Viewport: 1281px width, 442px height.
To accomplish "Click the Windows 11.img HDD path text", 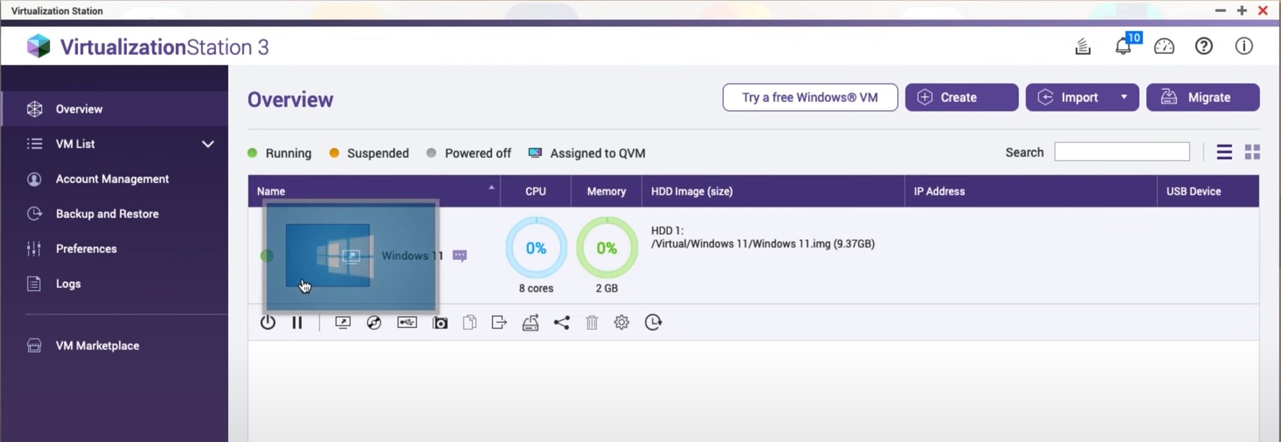I will click(x=763, y=244).
